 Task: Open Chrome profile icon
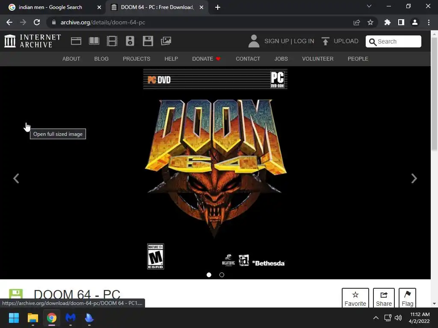[x=415, y=22]
